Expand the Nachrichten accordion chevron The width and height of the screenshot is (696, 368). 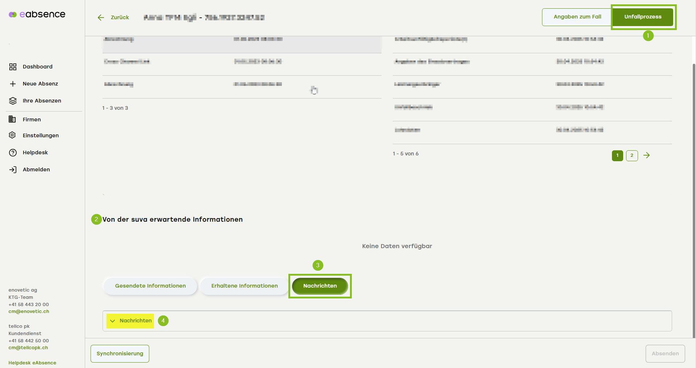pos(113,321)
